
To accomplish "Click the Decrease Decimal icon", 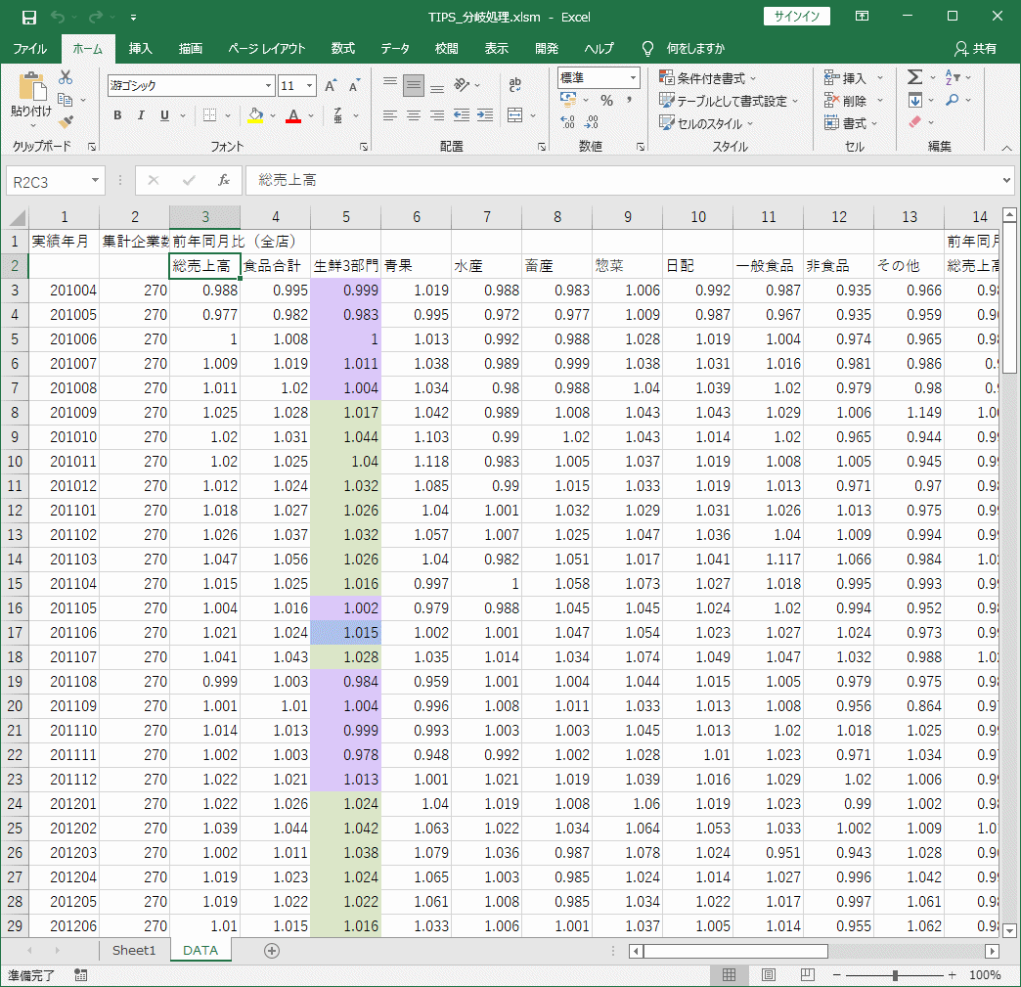I will click(x=592, y=122).
